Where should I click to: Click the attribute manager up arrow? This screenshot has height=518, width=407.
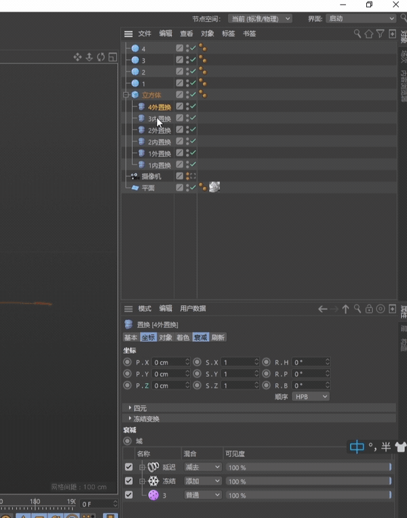(x=345, y=309)
